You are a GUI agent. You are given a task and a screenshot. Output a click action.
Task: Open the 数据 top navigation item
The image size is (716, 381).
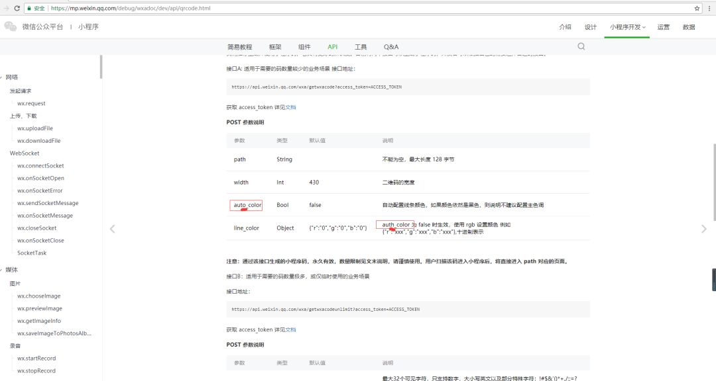click(x=689, y=27)
